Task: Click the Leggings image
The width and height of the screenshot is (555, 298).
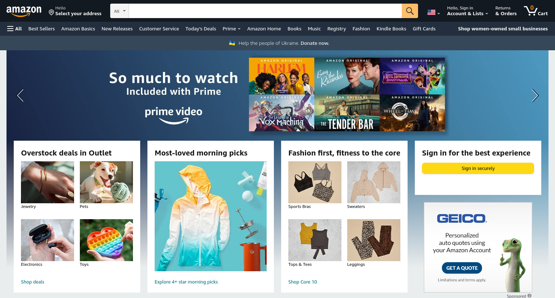Action: coord(374,240)
